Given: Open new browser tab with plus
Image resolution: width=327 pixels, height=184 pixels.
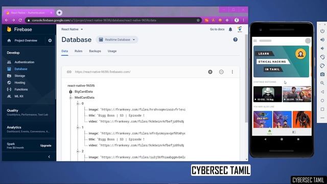Looking at the screenshot, I should pos(59,13).
